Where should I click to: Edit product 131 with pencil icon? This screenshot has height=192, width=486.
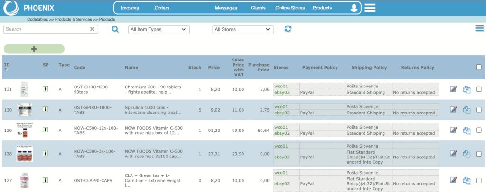tap(454, 89)
